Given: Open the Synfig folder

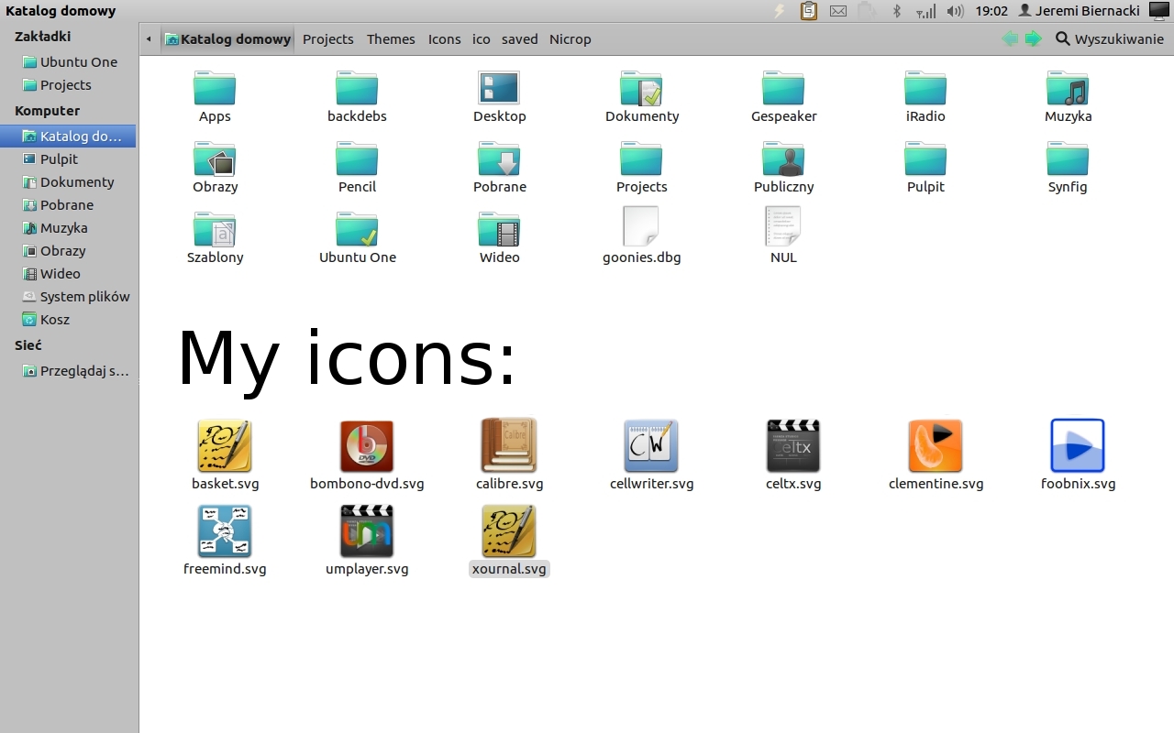Looking at the screenshot, I should tap(1068, 159).
